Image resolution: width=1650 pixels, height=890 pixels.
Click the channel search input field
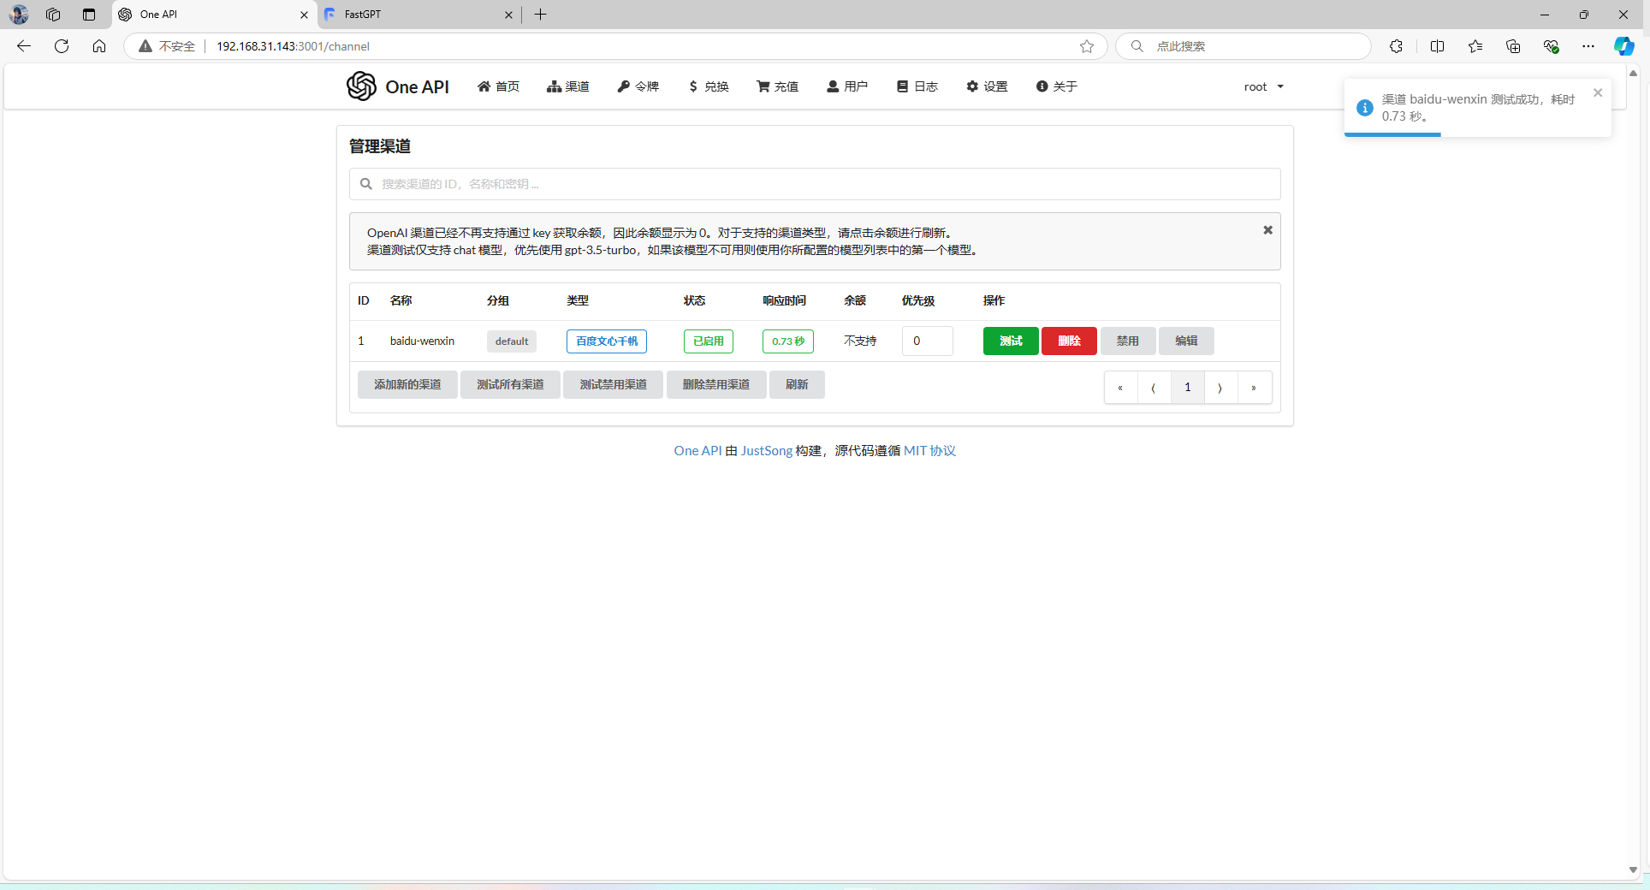click(815, 184)
